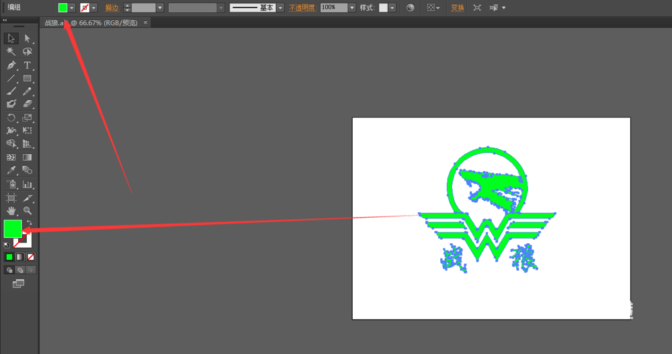The image size is (672, 354).
Task: Enable Draw Behind mode
Action: [x=20, y=270]
